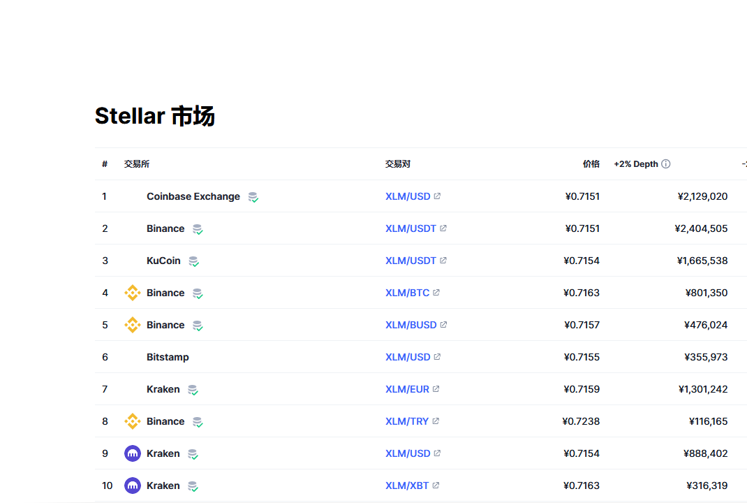Screen dimensions: 747x503
Task: Click external-link icon after Binance's XLM/USDT pair
Action: click(443, 228)
